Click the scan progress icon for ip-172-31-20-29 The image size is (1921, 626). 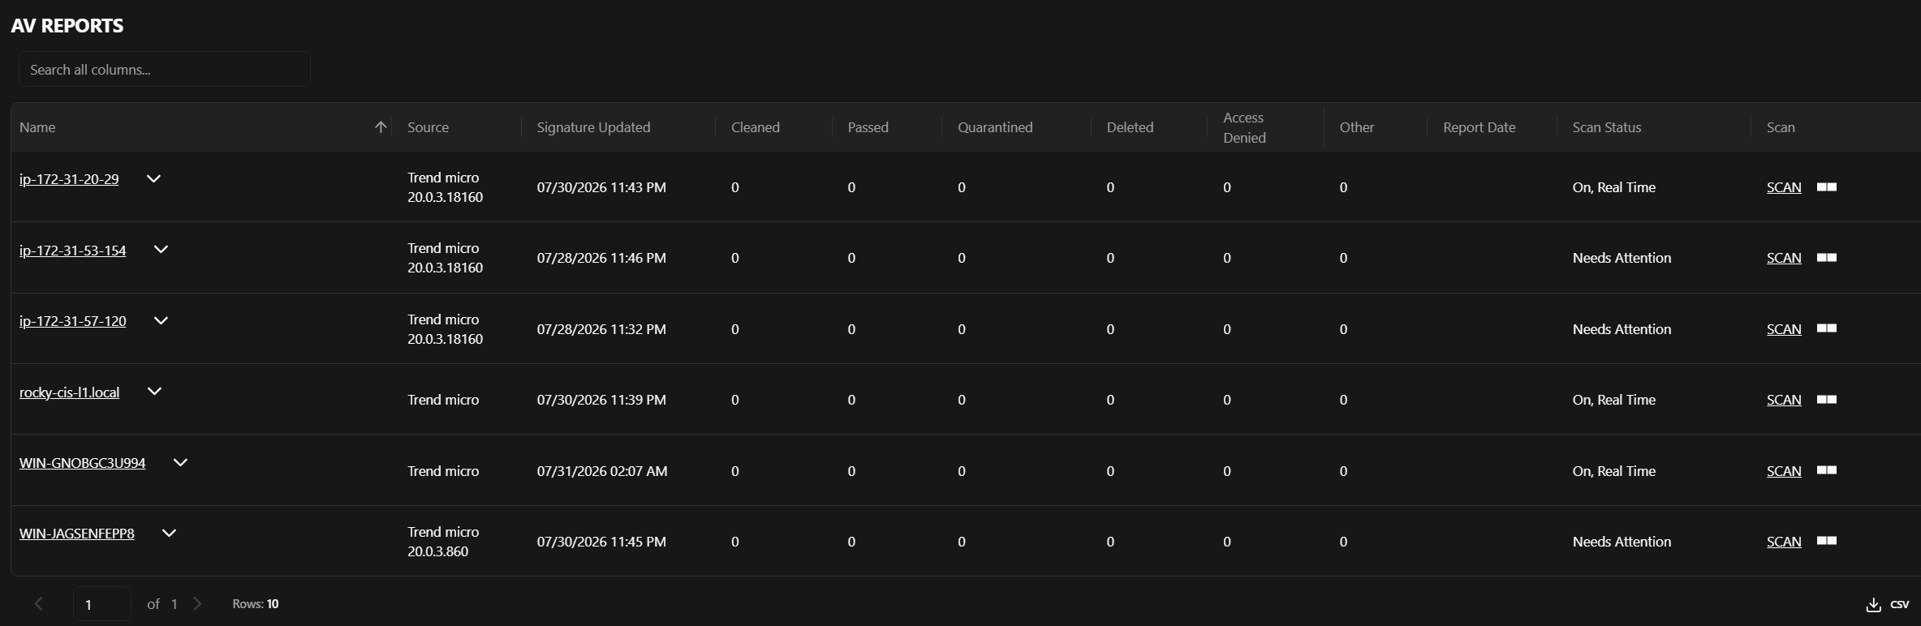[1827, 187]
